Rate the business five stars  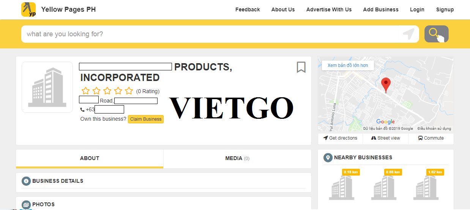129,91
